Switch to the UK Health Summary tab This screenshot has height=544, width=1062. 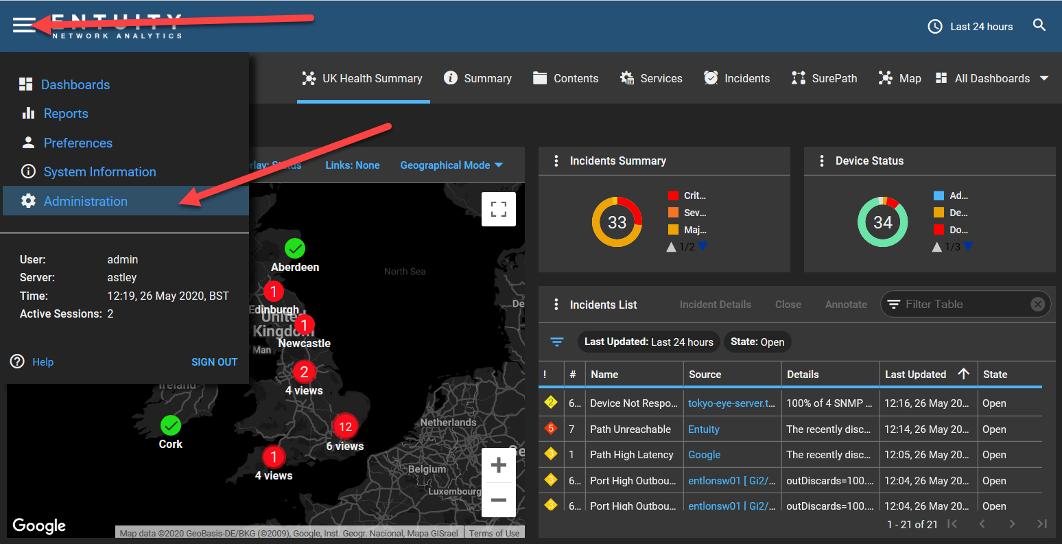[x=363, y=78]
